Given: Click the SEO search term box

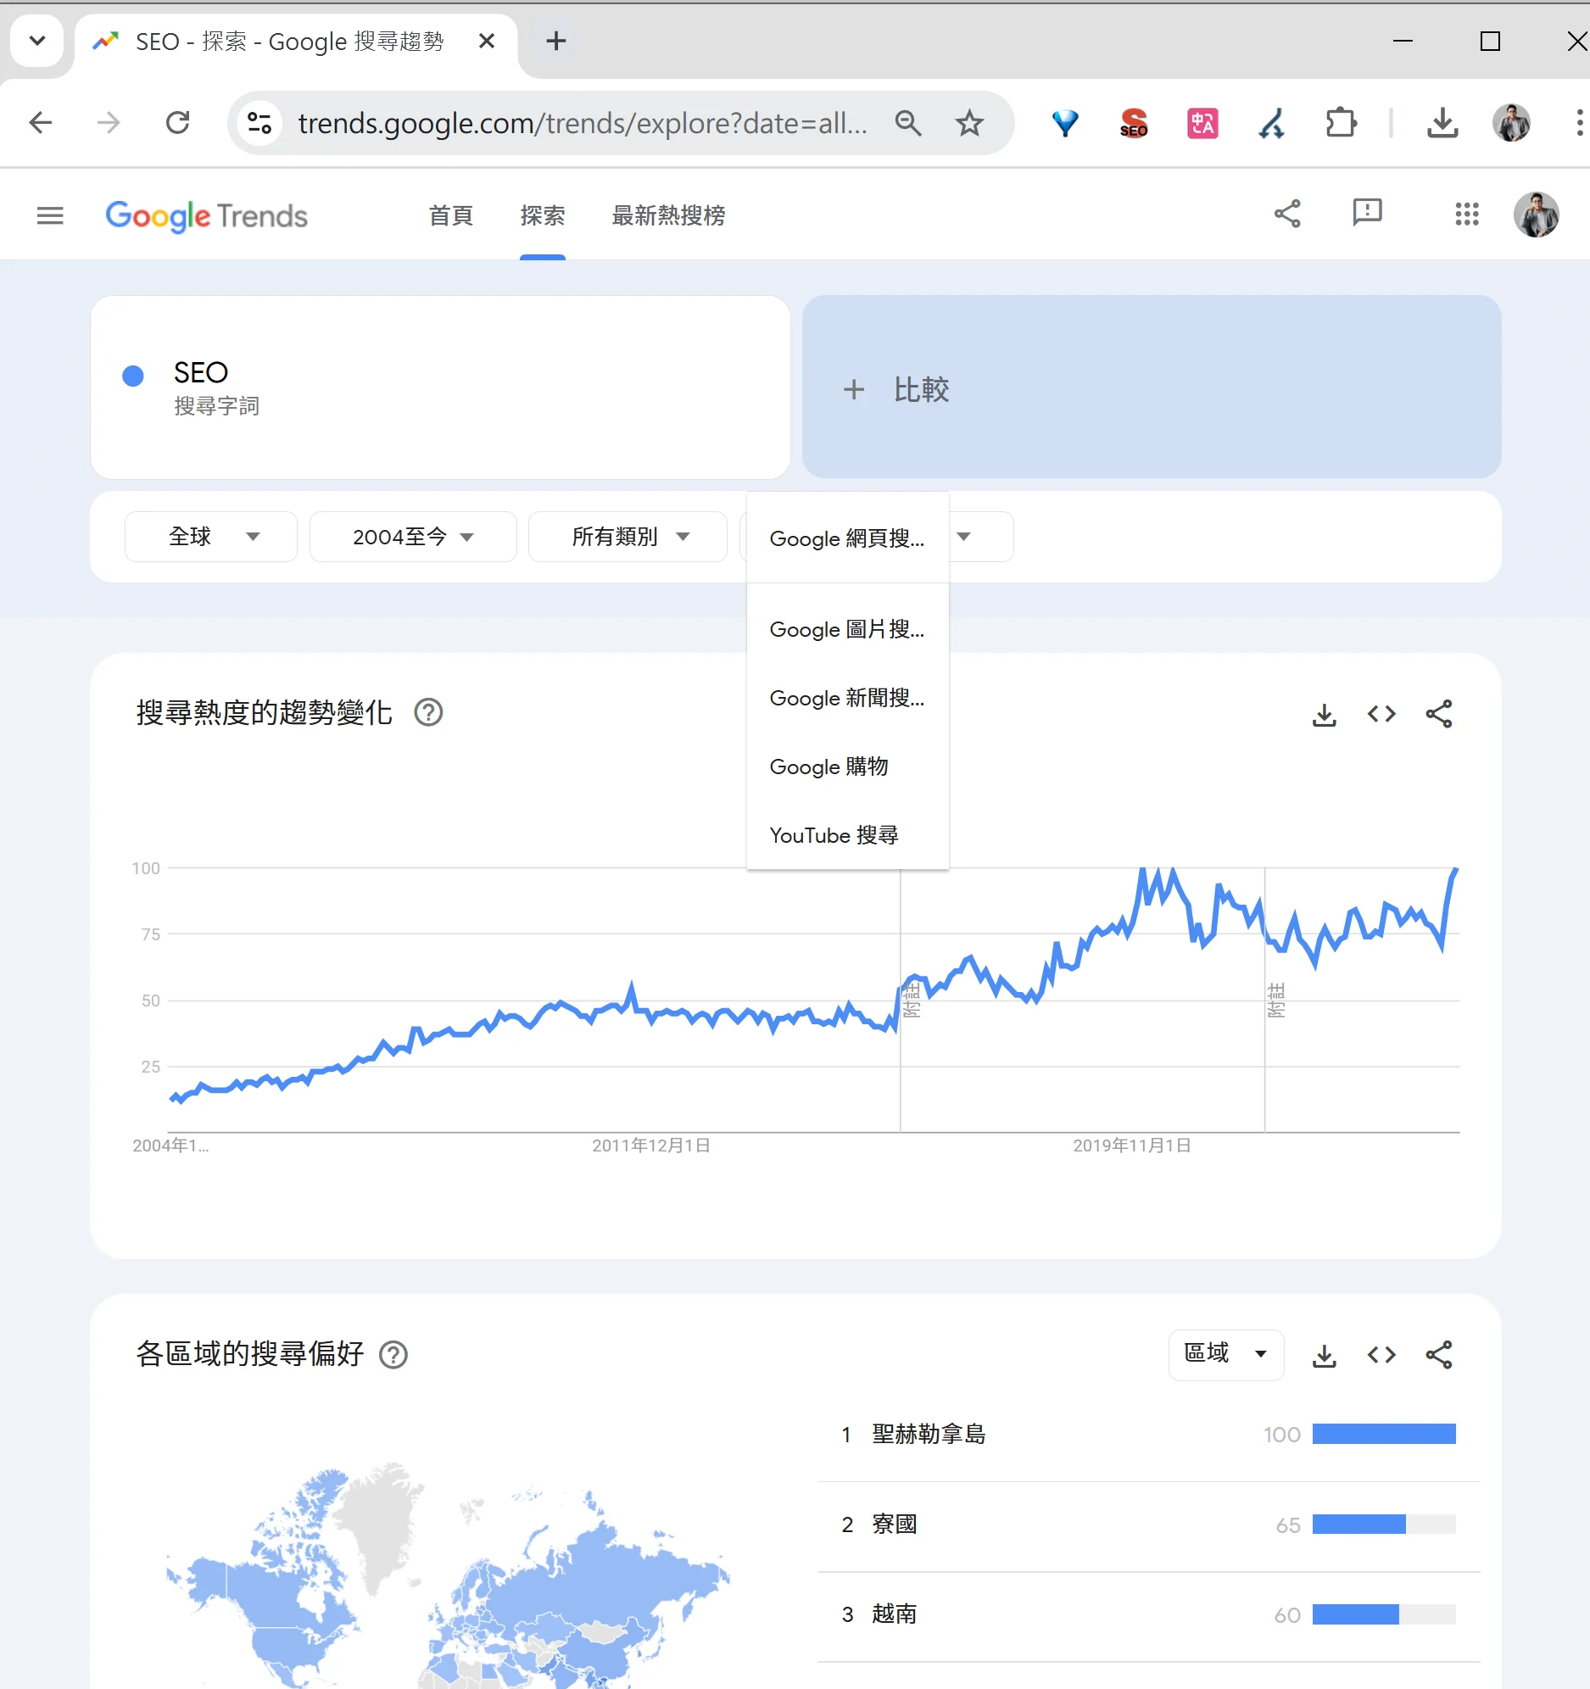Looking at the screenshot, I should (440, 388).
